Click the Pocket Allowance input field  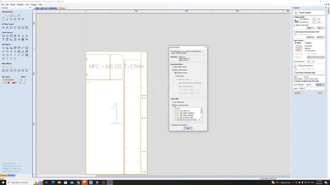click(x=309, y=62)
